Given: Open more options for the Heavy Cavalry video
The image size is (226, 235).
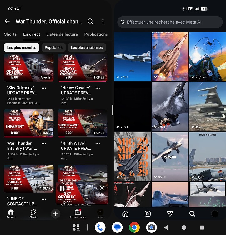Looking at the screenshot, I should (x=98, y=88).
